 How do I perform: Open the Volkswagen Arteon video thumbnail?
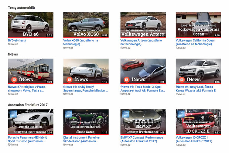coord(143,25)
